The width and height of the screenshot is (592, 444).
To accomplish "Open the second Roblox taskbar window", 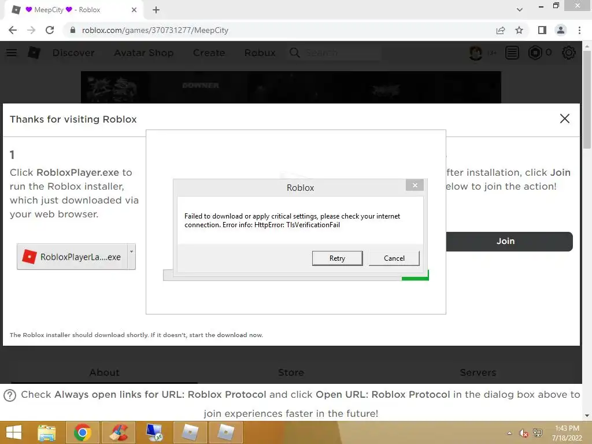I will pos(225,432).
